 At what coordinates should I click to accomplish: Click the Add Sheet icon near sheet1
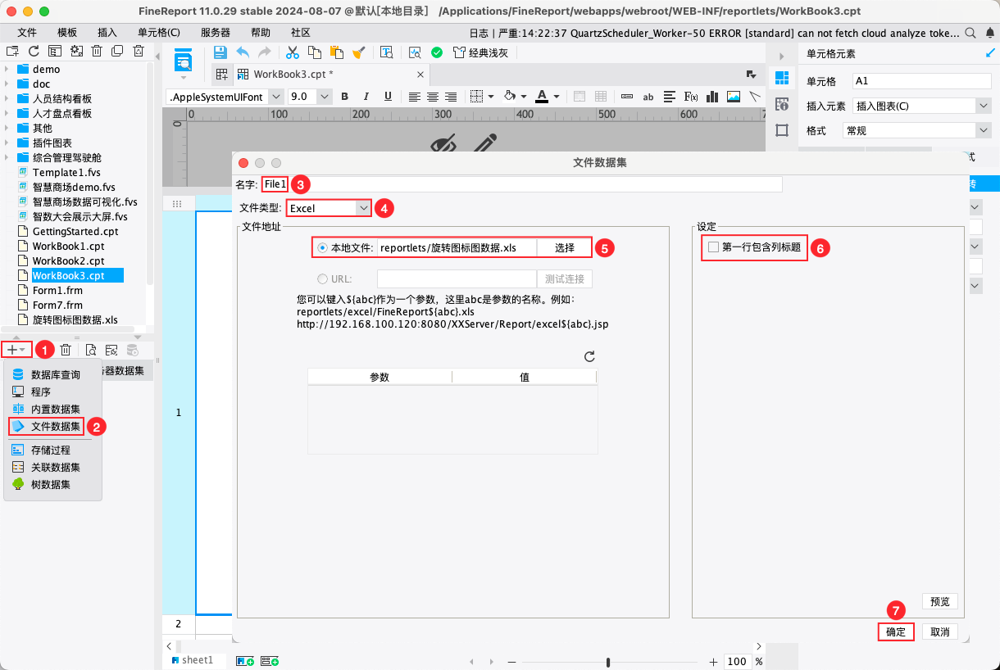click(x=245, y=660)
